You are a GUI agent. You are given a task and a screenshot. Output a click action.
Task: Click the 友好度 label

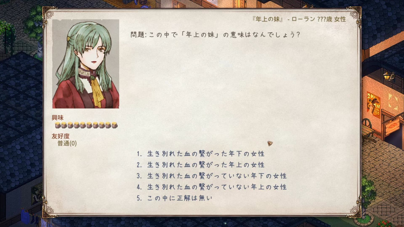coord(61,136)
